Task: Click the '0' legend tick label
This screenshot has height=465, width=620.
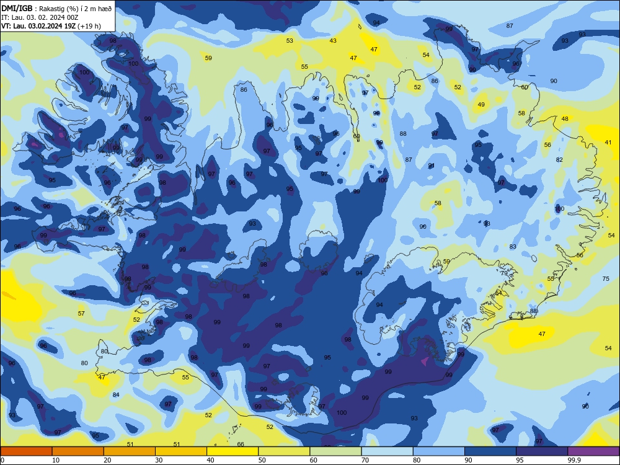Action: (x=2, y=460)
